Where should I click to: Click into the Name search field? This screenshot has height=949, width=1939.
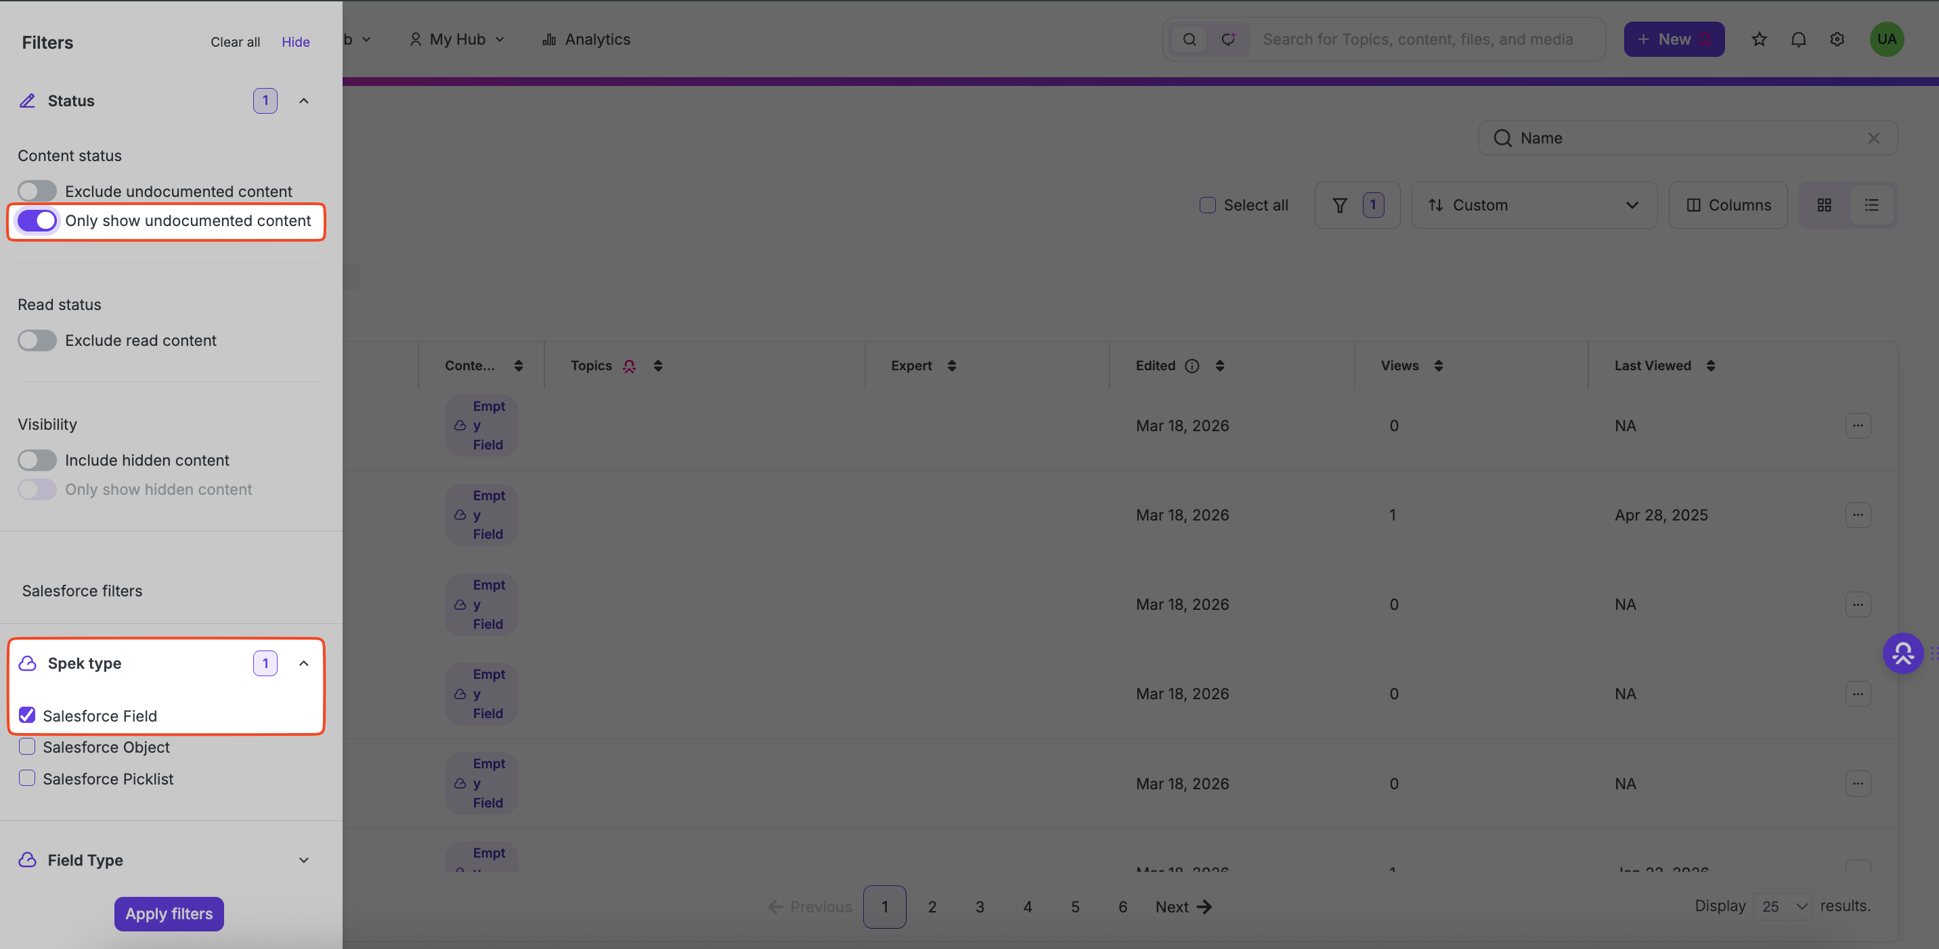[1688, 139]
